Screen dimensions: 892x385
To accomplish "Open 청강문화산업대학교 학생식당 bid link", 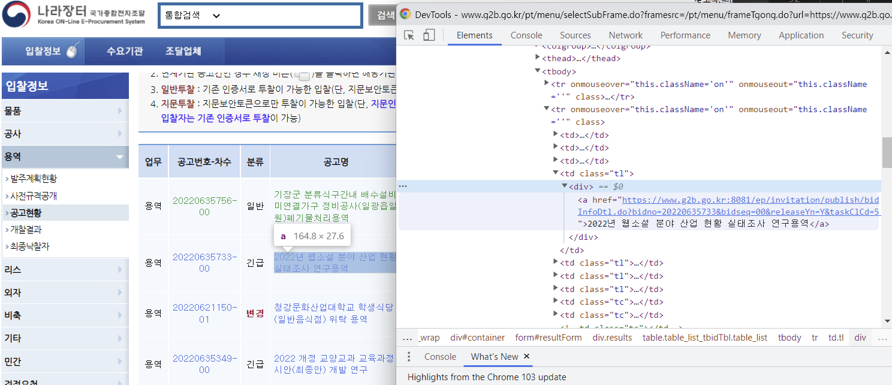I will pos(334,314).
